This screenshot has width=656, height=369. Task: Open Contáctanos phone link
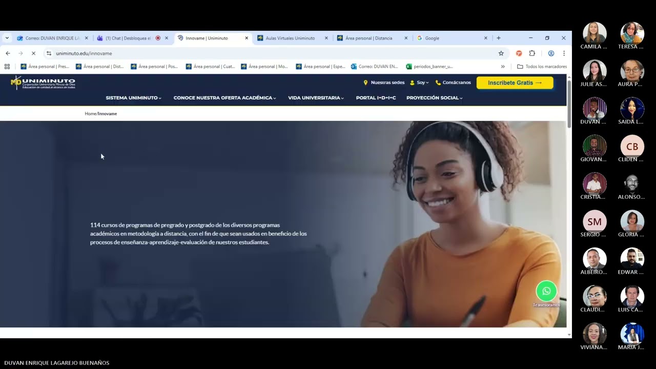pos(453,83)
